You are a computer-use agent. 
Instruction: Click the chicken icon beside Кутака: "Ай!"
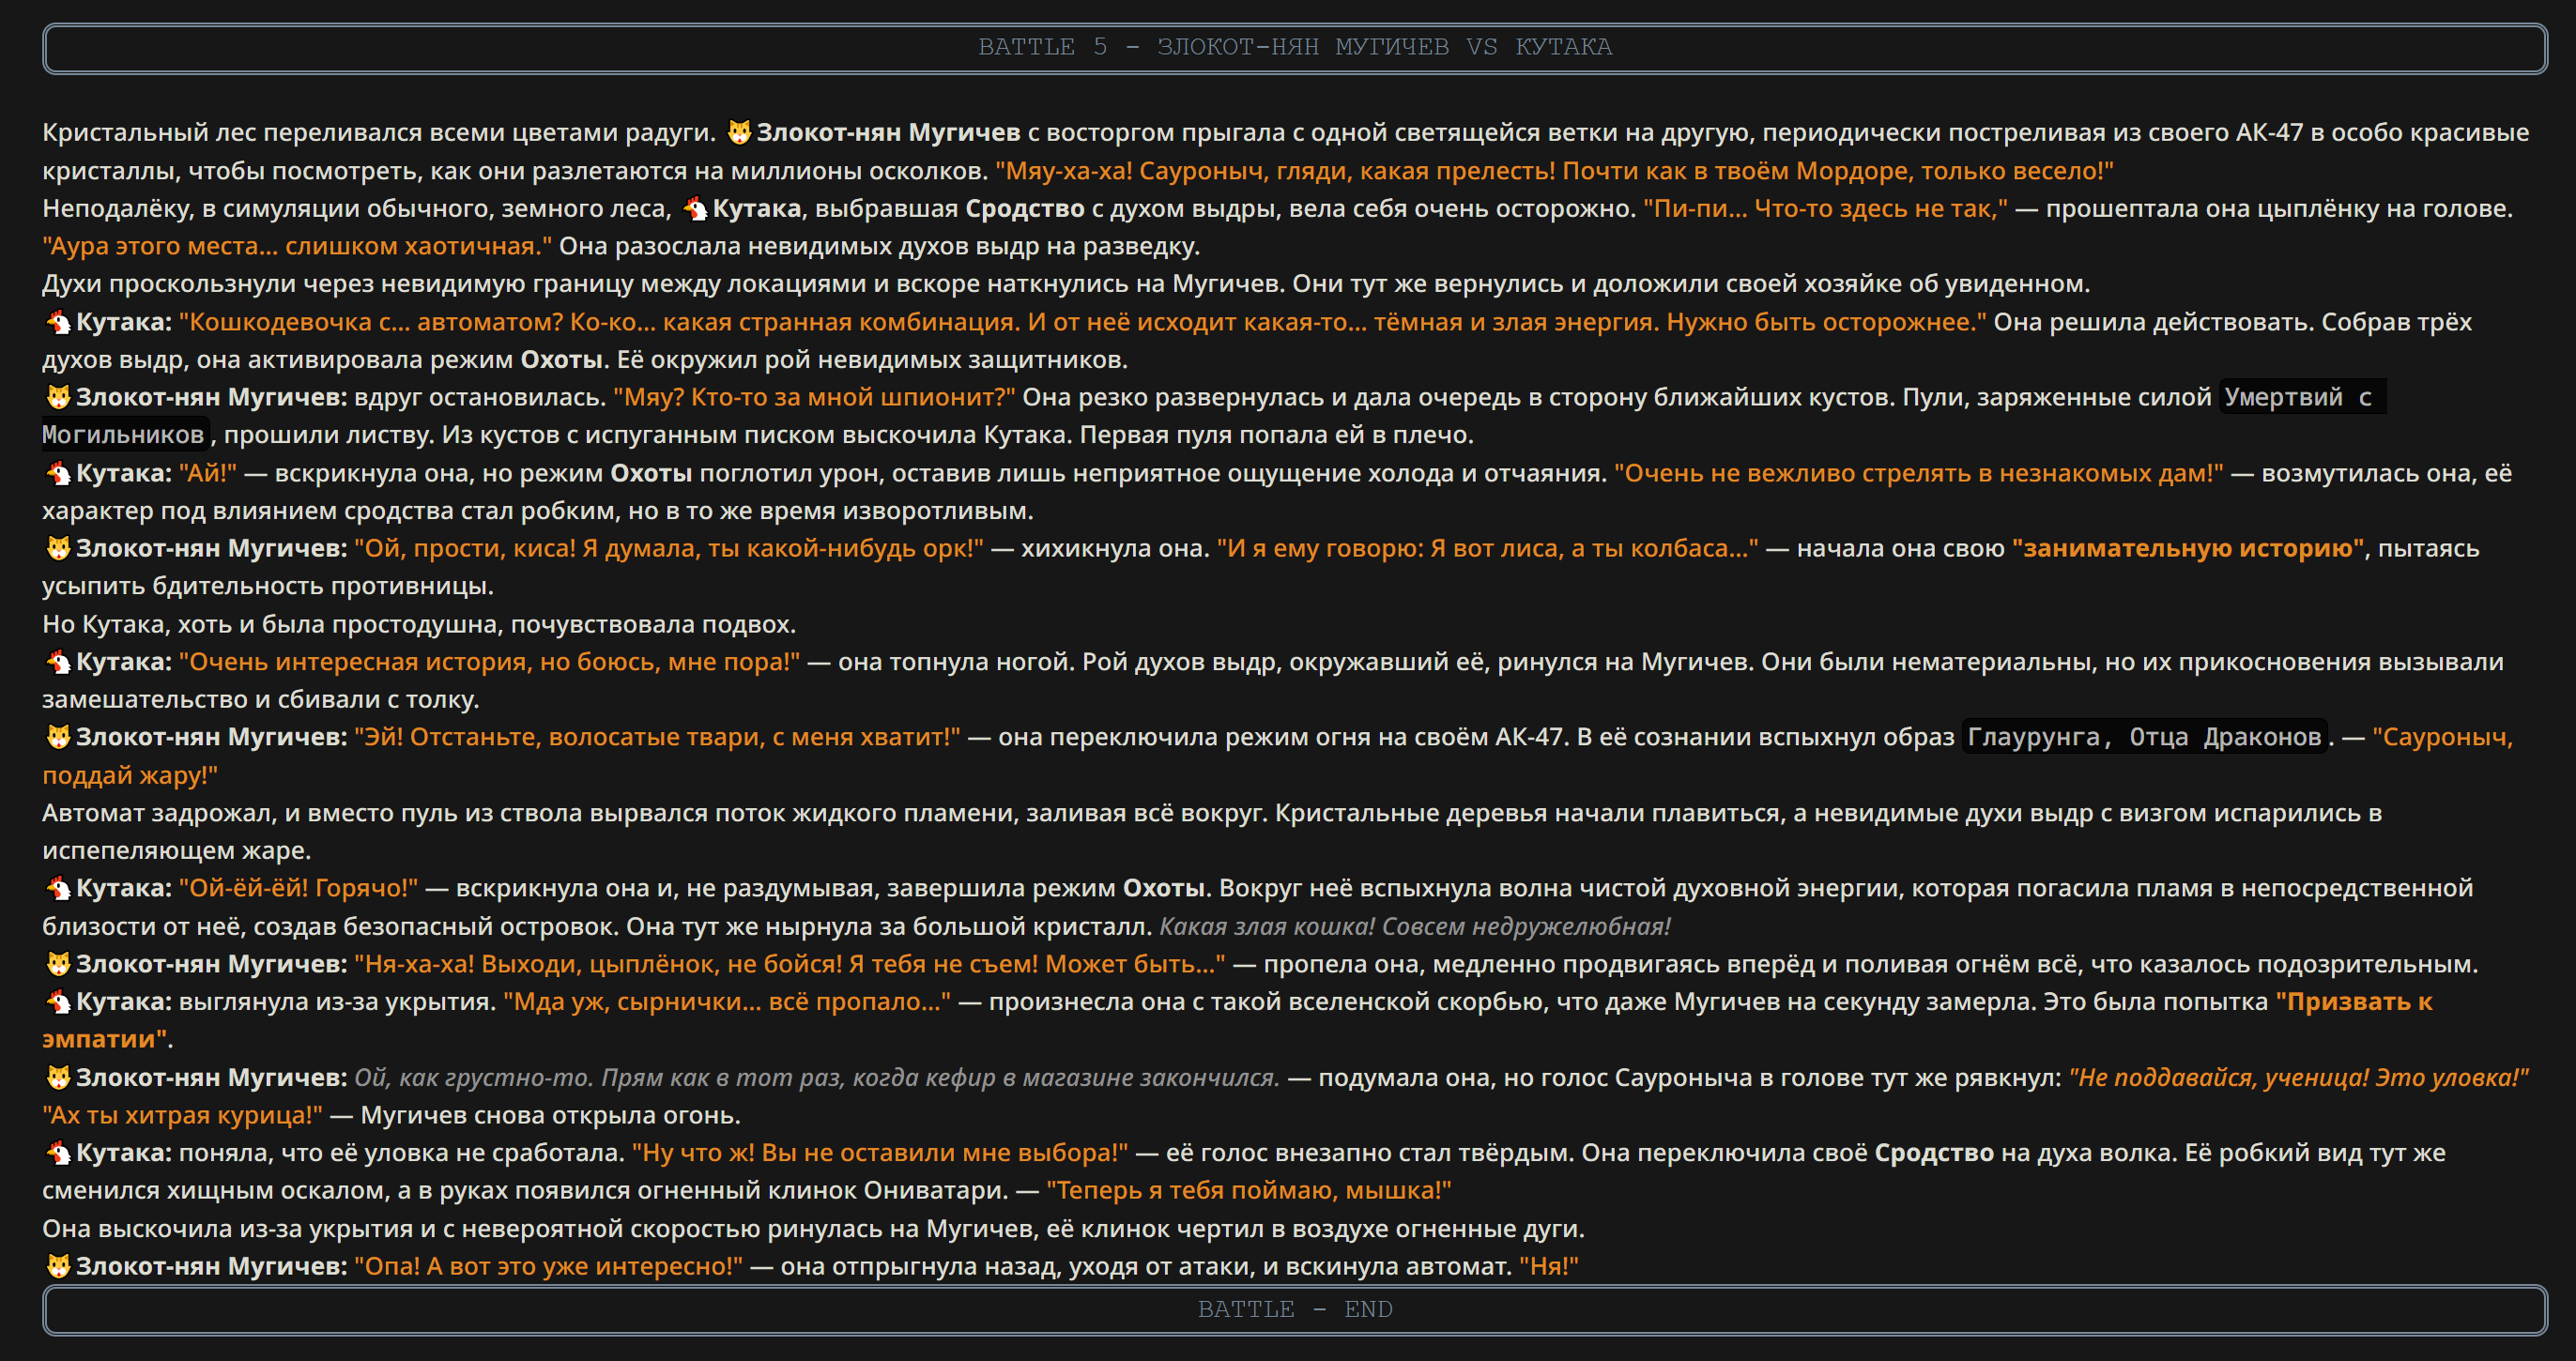58,473
